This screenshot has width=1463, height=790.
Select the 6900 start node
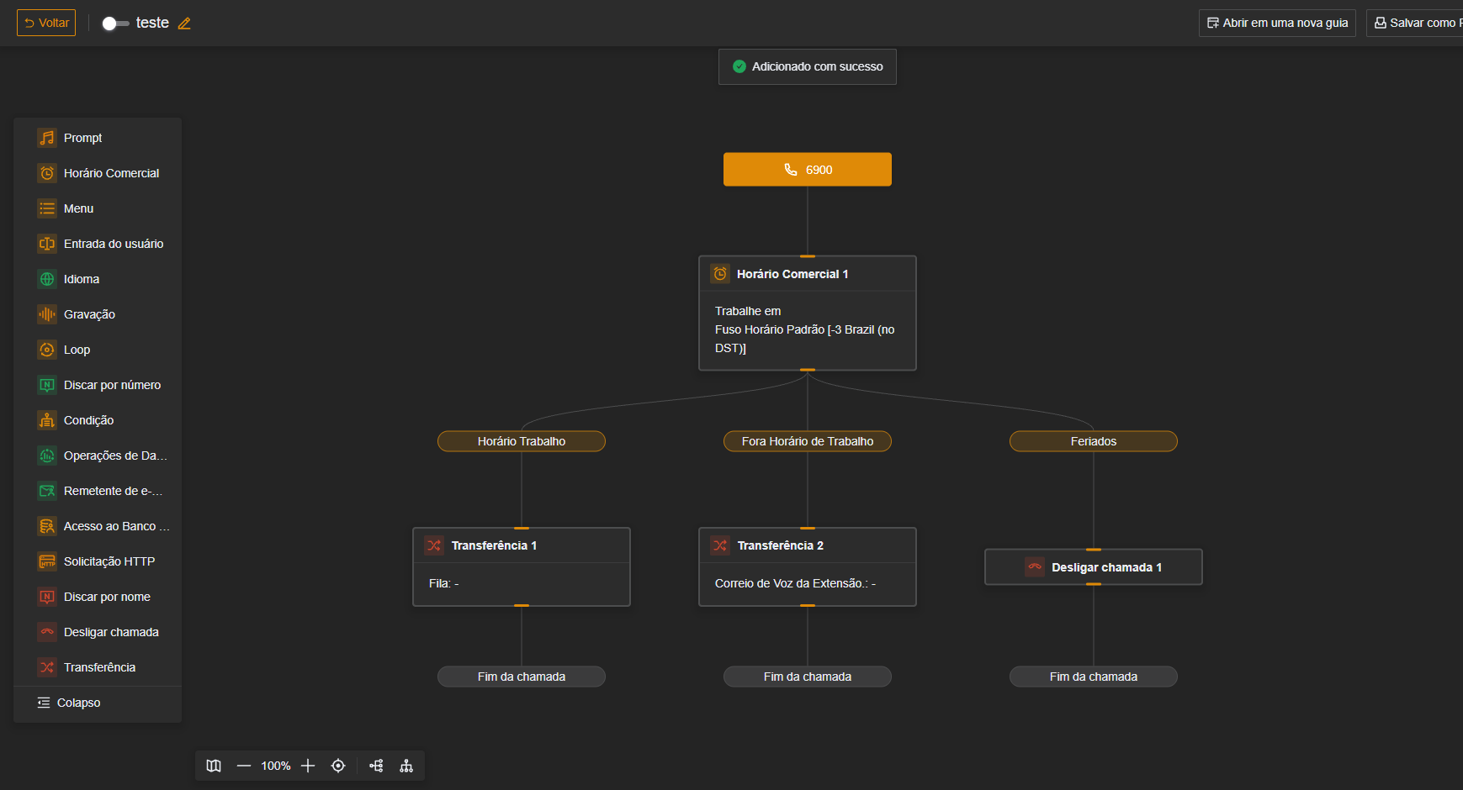[x=808, y=170]
